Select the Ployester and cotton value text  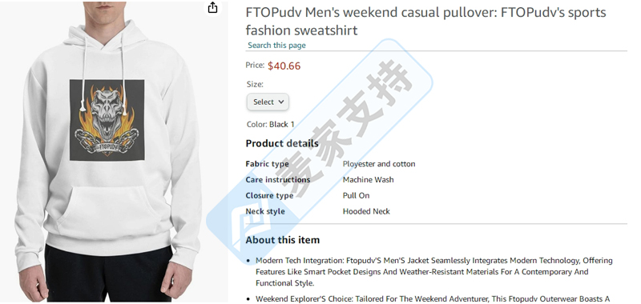click(379, 164)
